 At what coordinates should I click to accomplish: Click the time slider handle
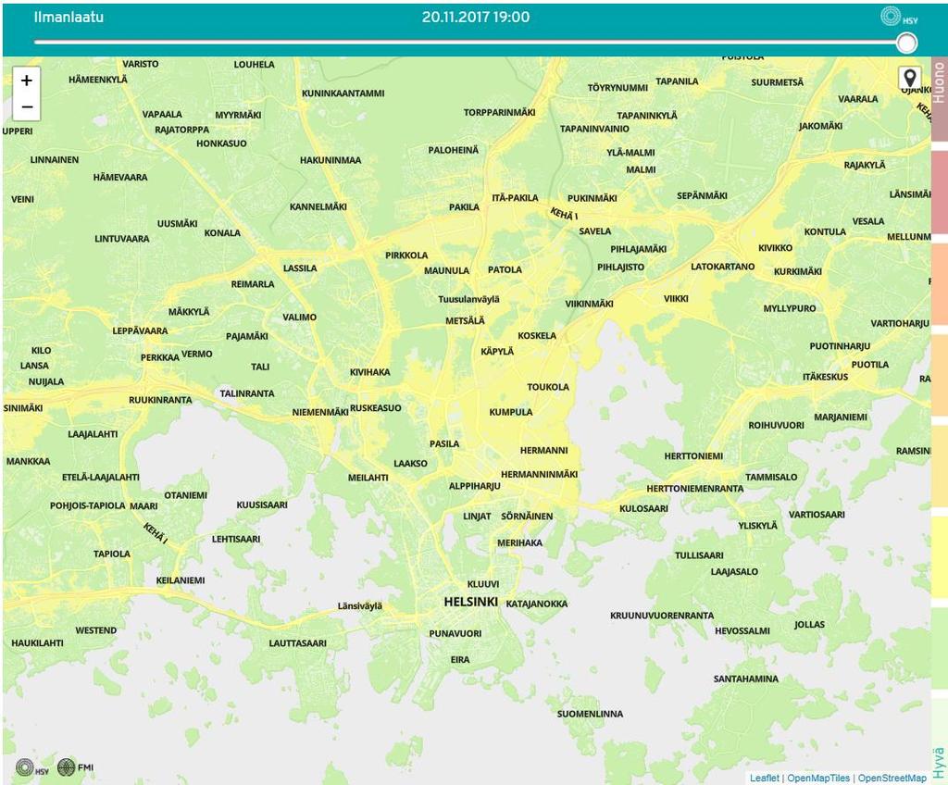click(906, 43)
